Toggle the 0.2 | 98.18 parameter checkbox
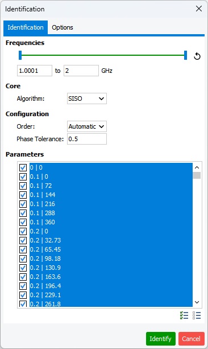Image resolution: width=208 pixels, height=349 pixels. coord(23,258)
